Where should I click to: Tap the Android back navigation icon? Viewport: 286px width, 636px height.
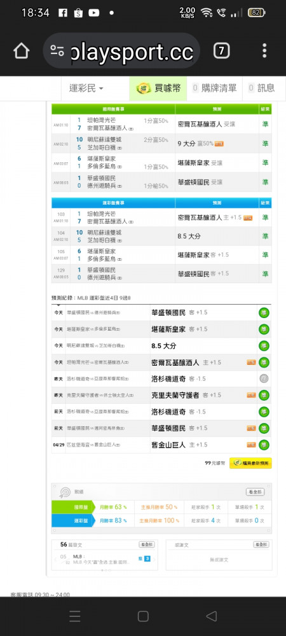tap(212, 616)
